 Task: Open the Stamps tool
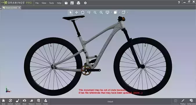tap(46, 102)
